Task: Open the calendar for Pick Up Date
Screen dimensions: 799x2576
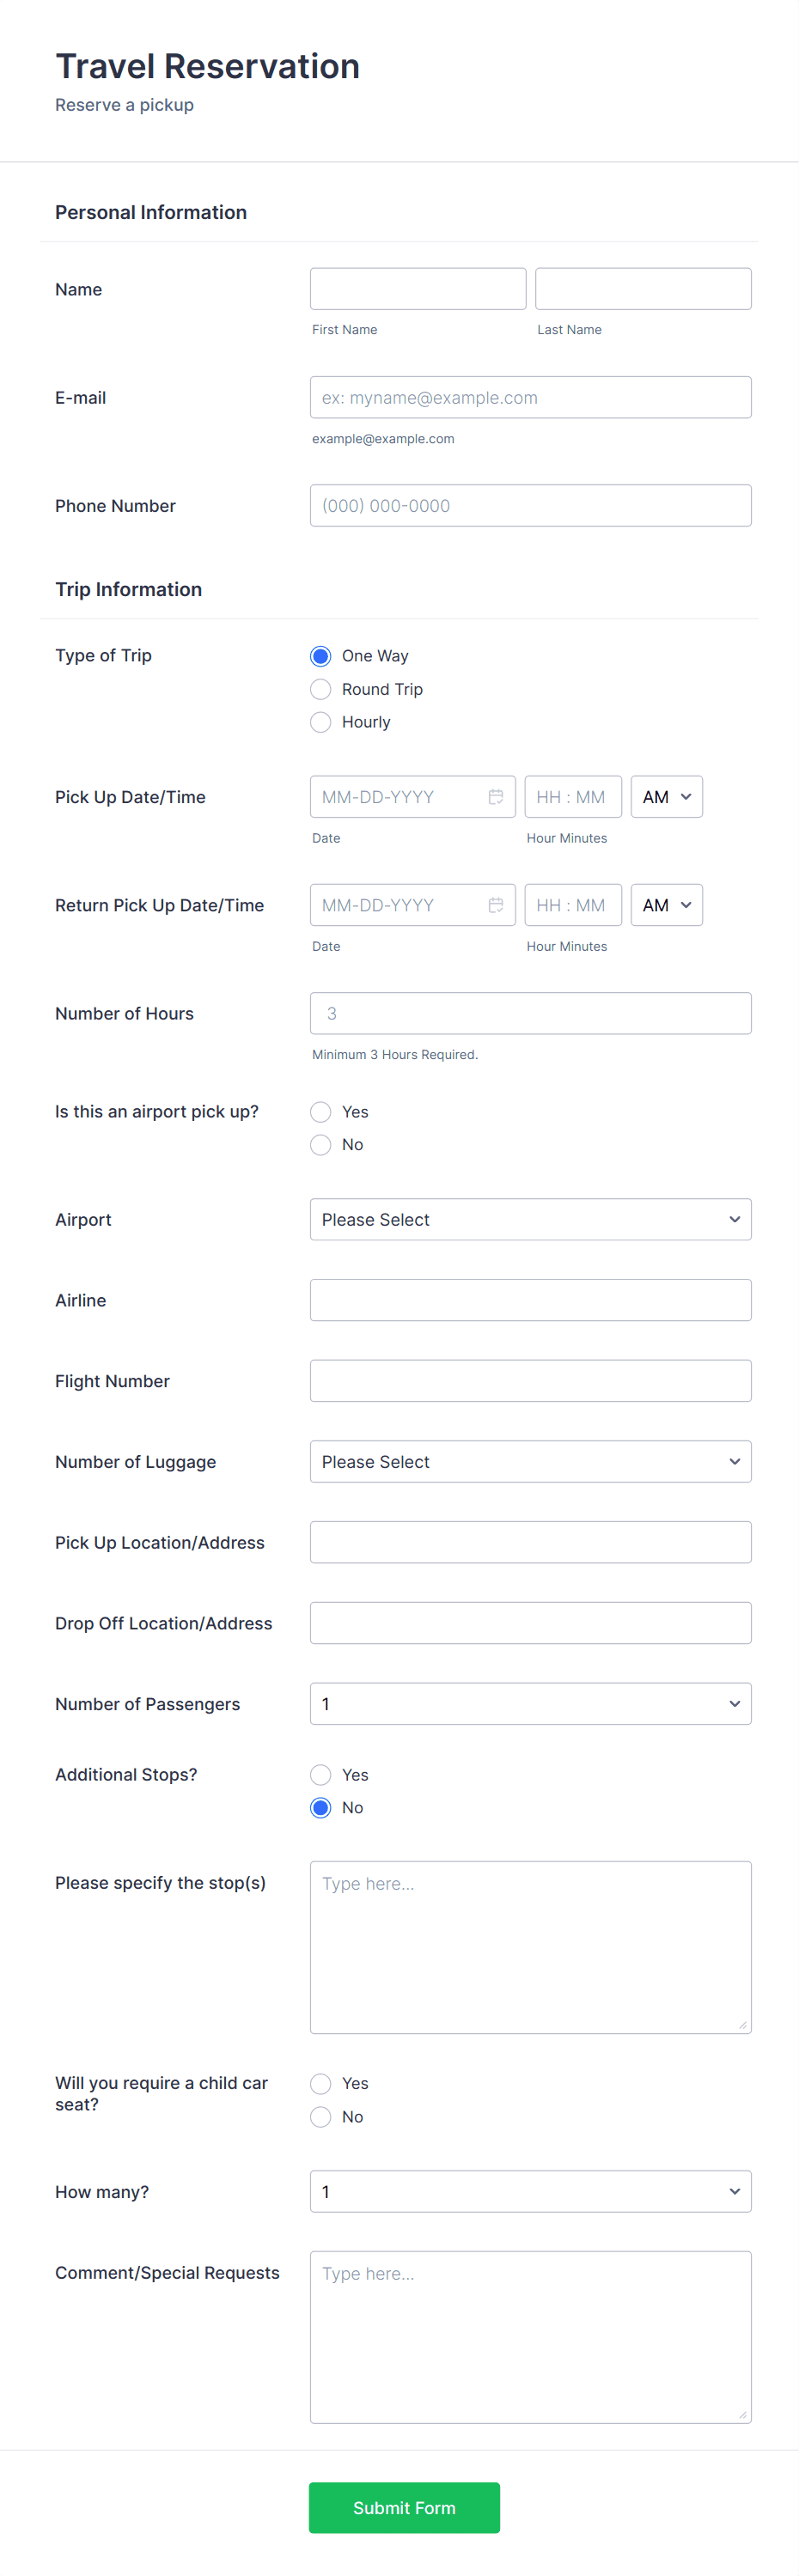Action: (496, 796)
